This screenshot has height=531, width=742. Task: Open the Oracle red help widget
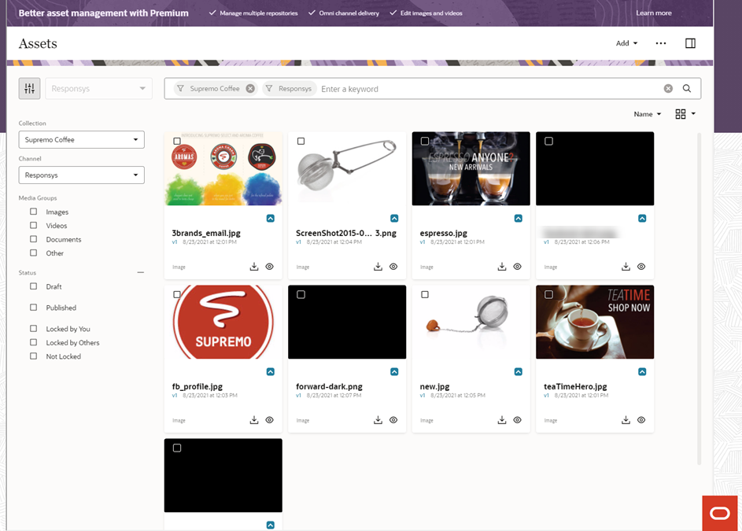click(x=720, y=513)
